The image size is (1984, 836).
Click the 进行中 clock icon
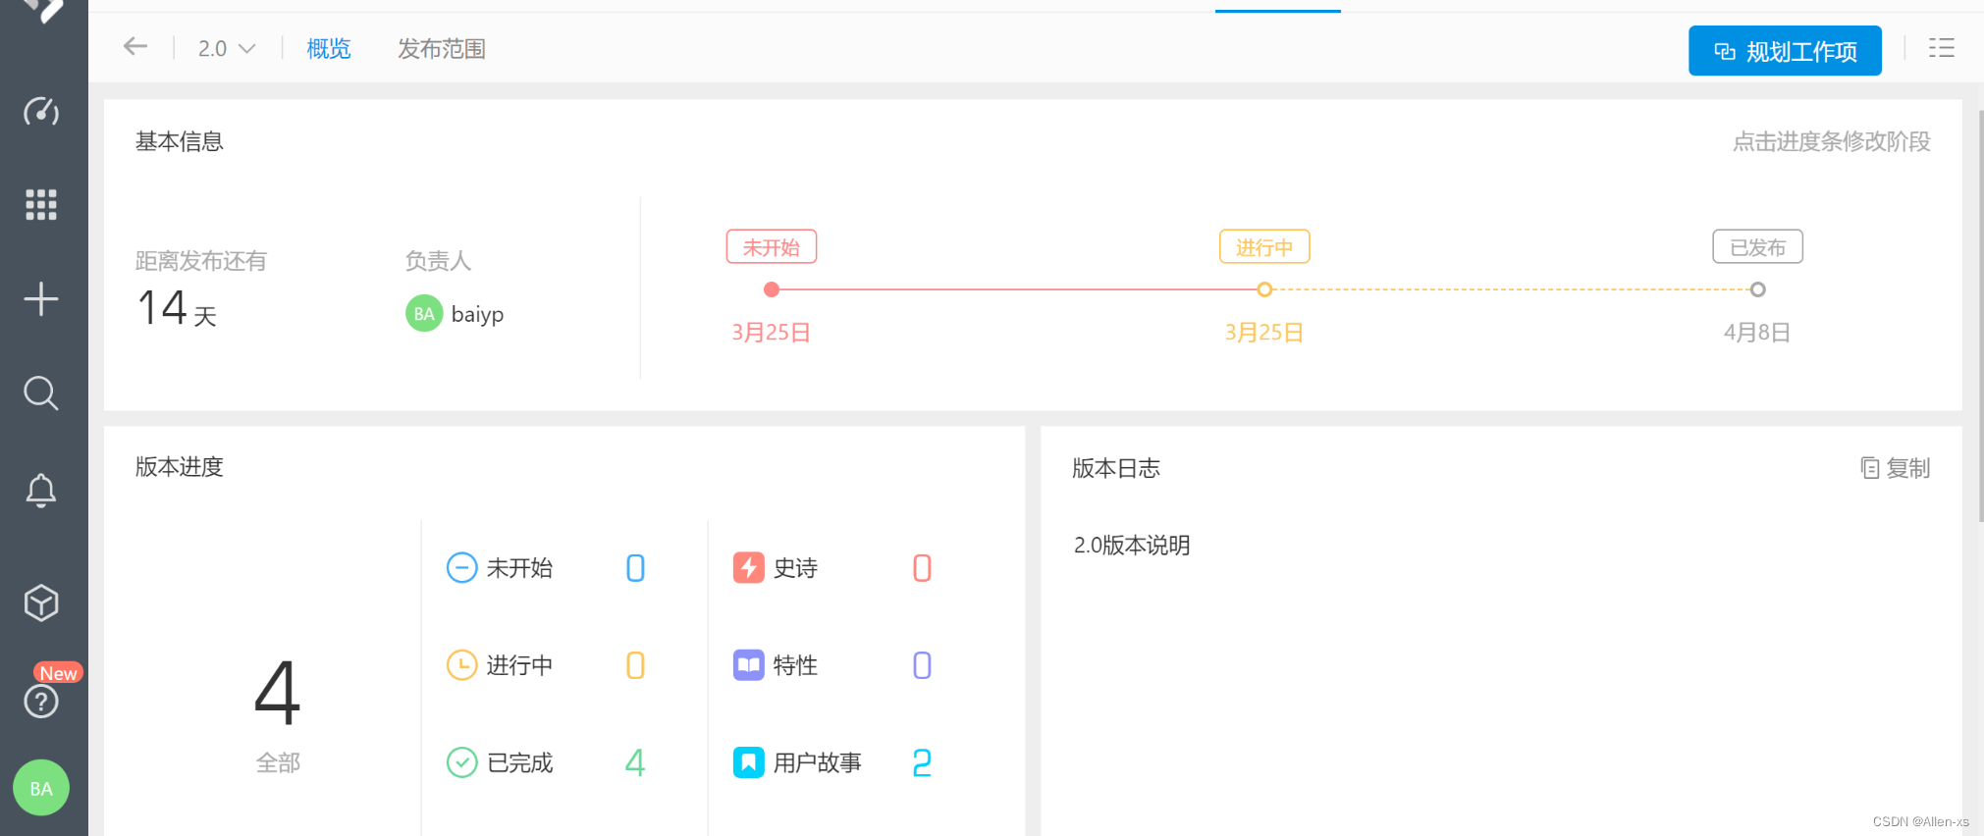(461, 665)
